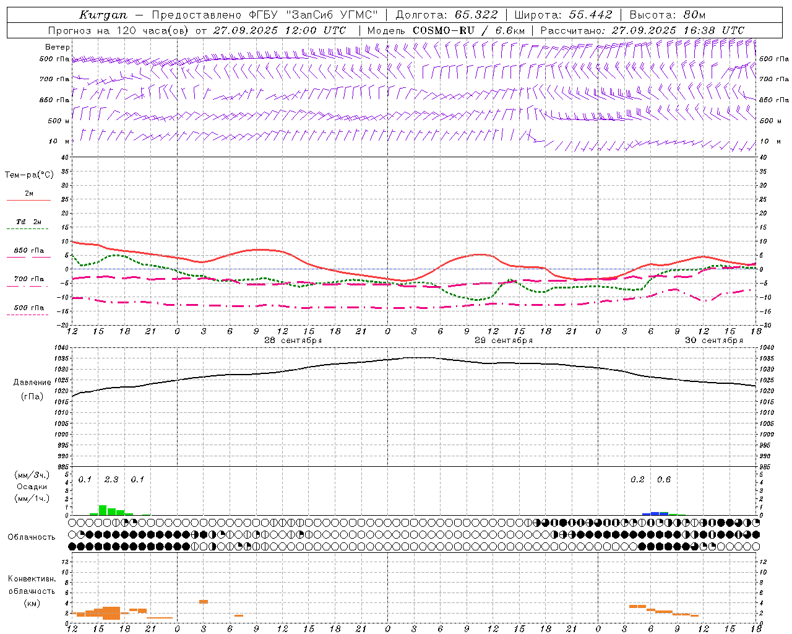Select the "Тем-ра(°C)" temperature label
This screenshot has height=634, width=792.
(29, 175)
